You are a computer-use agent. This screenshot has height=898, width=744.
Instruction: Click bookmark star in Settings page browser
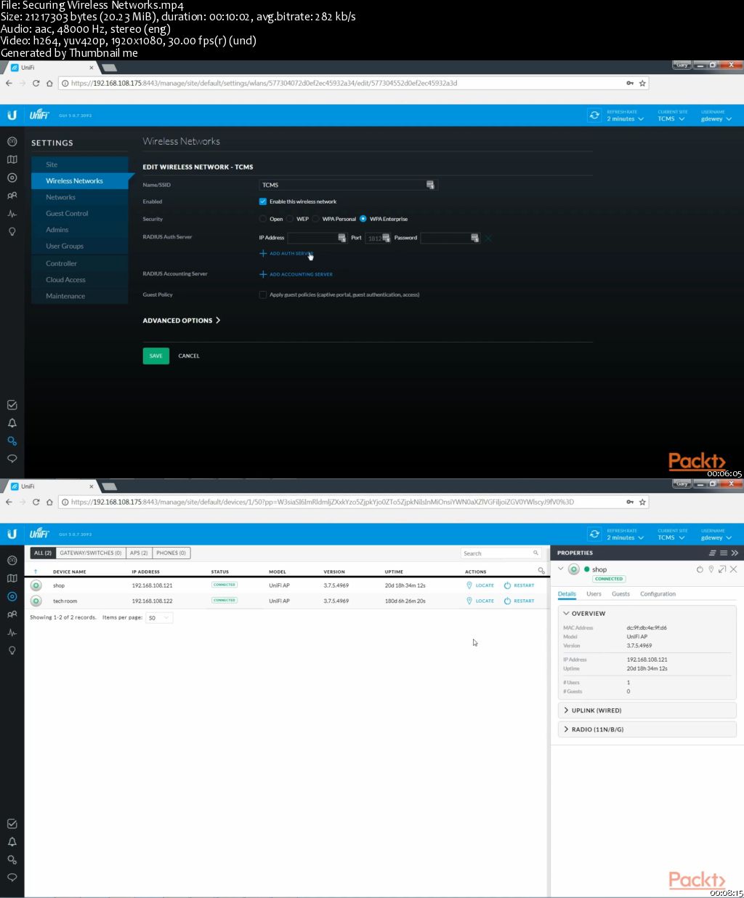coord(642,83)
